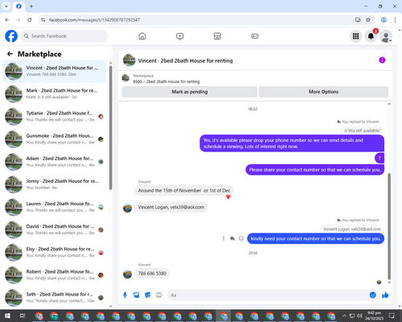402x322 pixels.
Task: Click the conversation list scrollbar
Action: (x=110, y=128)
